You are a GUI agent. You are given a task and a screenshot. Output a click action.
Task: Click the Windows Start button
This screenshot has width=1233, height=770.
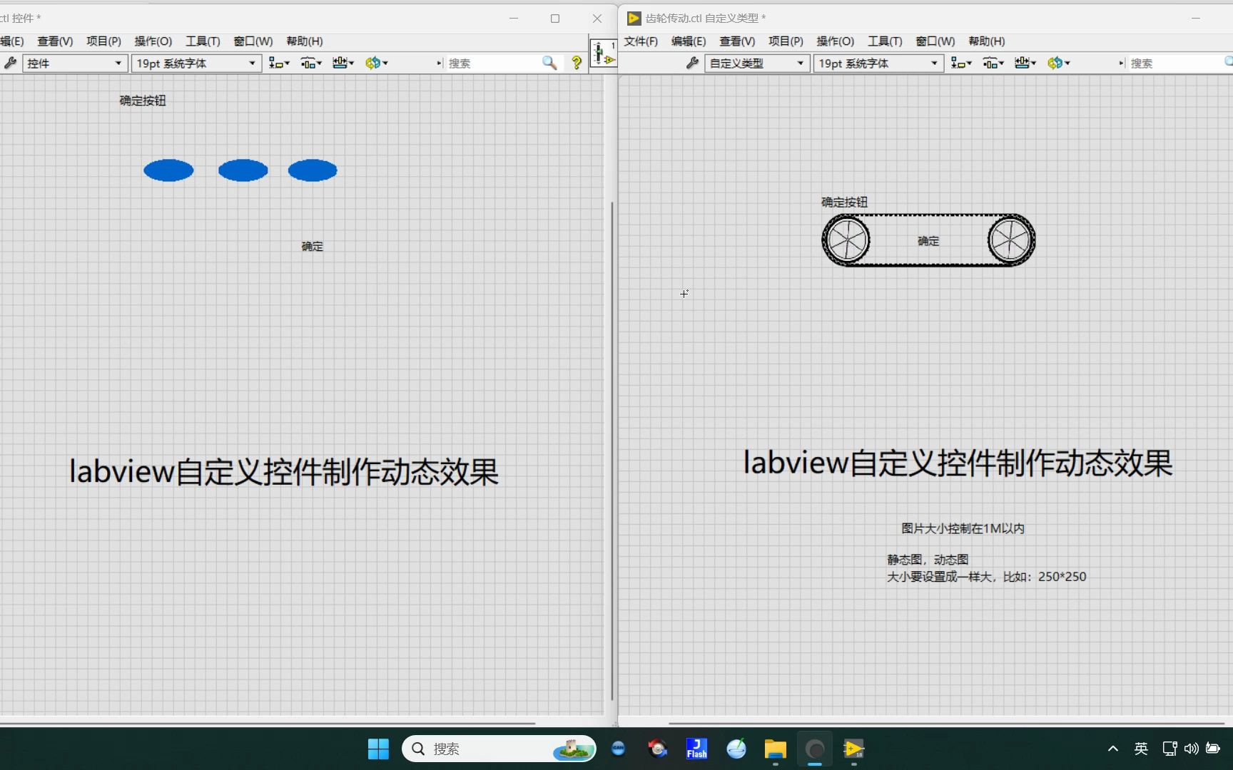(x=378, y=749)
